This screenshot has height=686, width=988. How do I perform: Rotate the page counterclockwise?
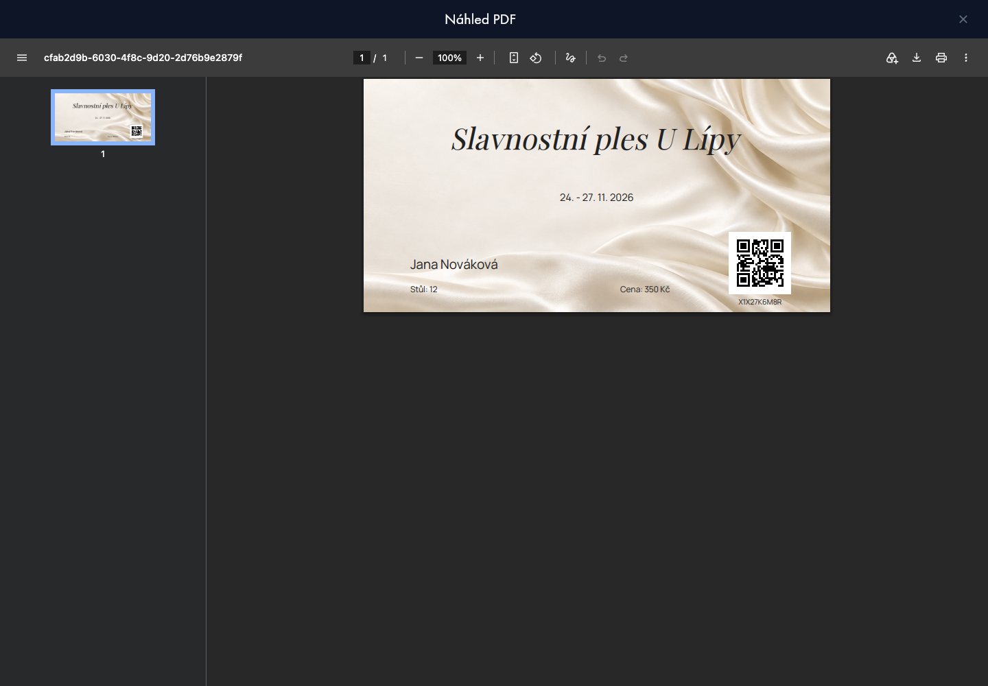(536, 58)
